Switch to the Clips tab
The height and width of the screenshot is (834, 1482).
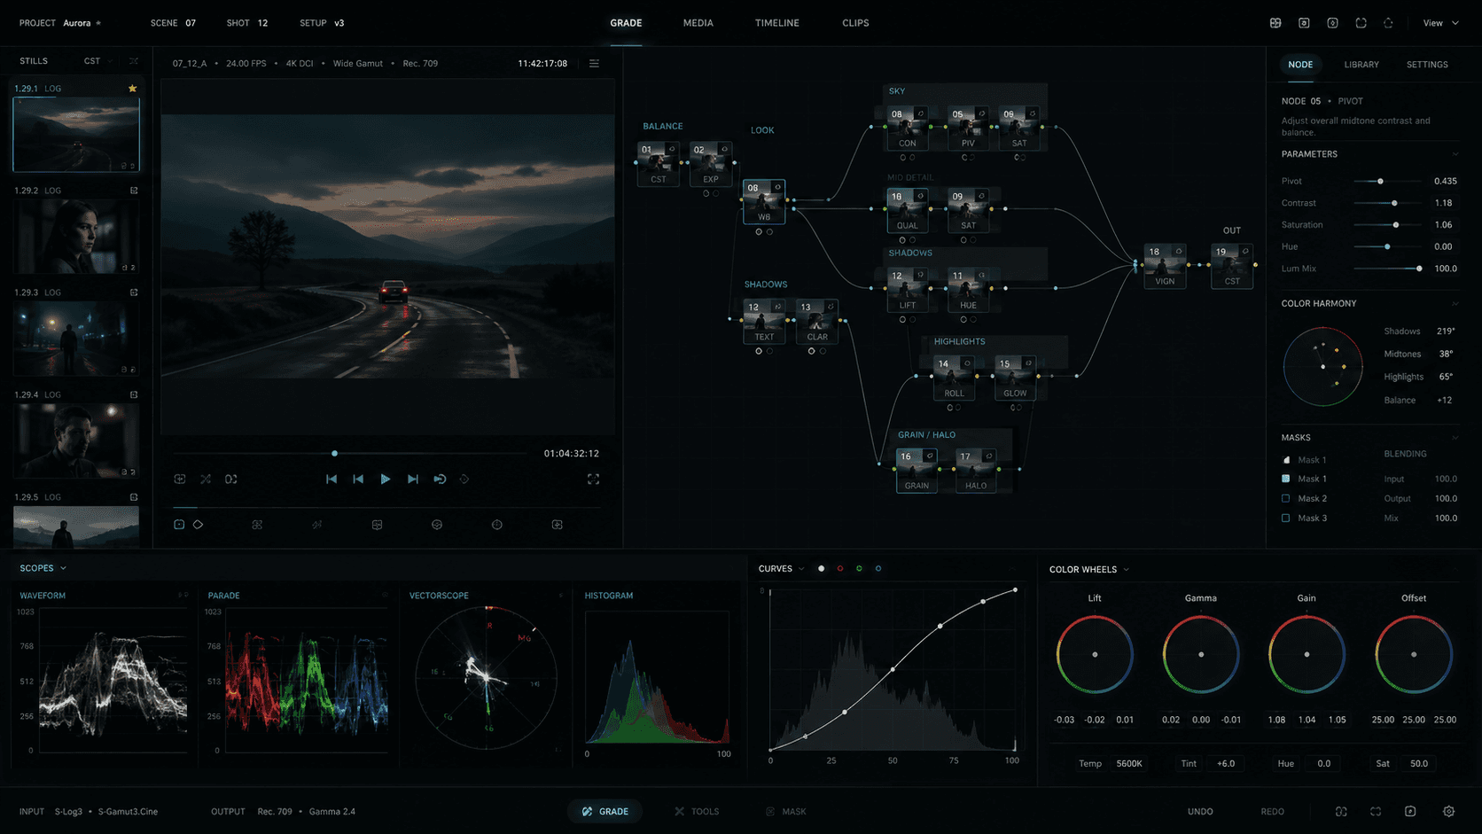855,23
